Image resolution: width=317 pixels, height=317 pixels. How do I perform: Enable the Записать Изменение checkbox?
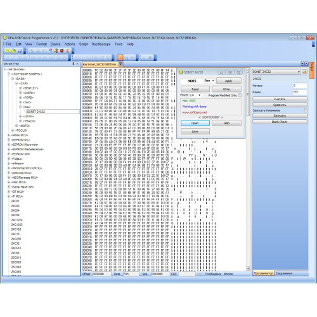tap(306, 110)
